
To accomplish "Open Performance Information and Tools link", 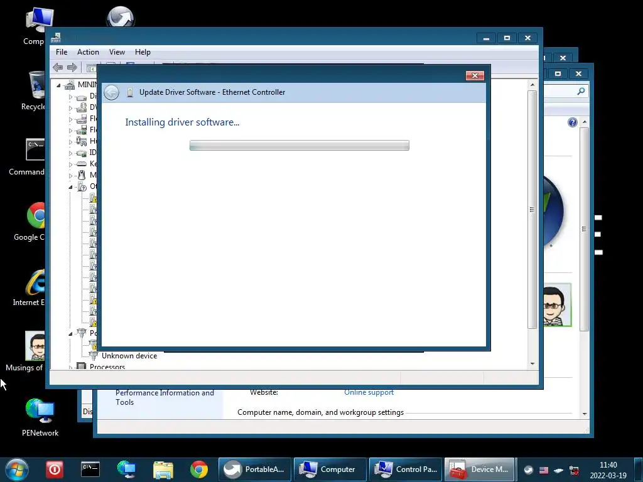I will click(x=165, y=397).
